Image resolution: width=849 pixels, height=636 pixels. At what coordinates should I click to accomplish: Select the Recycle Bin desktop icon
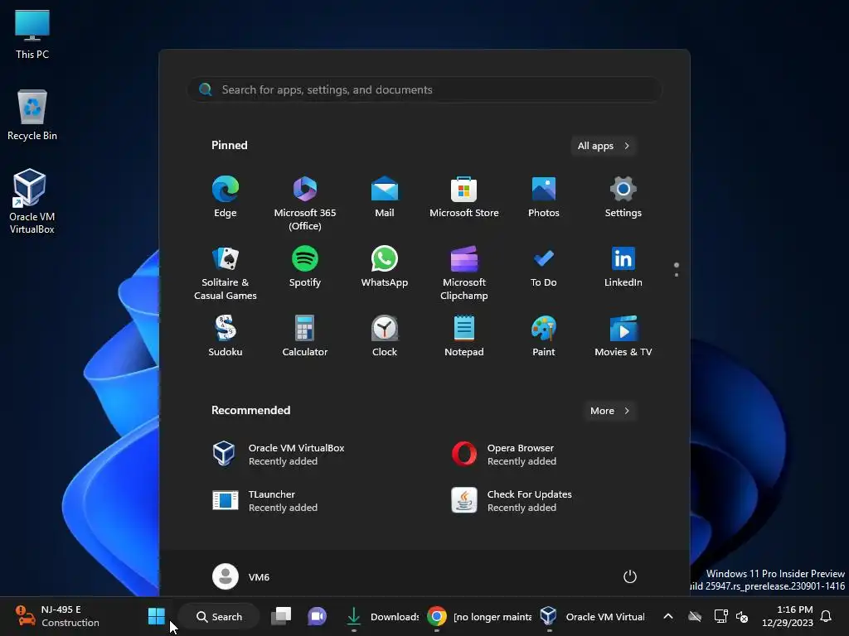click(32, 114)
